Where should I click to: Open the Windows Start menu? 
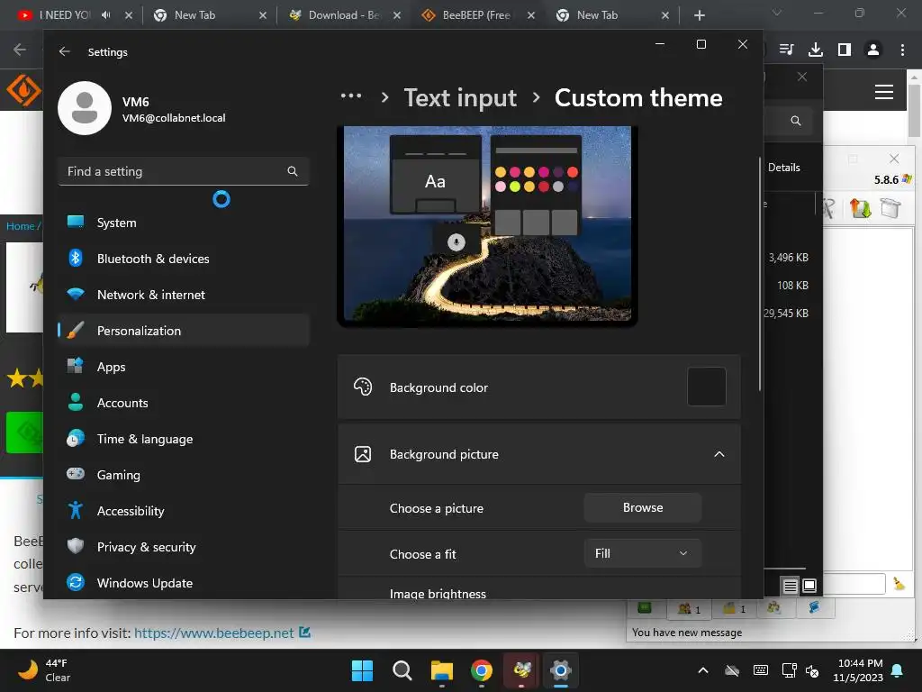pos(362,670)
